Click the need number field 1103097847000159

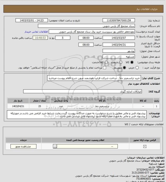point(119,20)
